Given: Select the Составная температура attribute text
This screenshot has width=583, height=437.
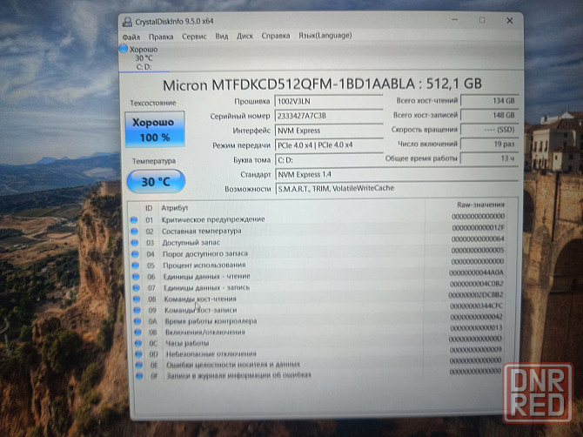Looking at the screenshot, I should (x=202, y=231).
